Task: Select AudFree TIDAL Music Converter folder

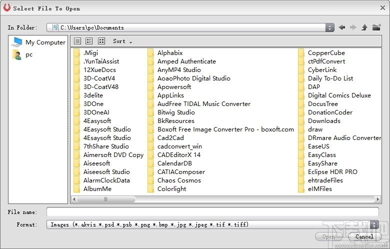Action: tap(199, 103)
